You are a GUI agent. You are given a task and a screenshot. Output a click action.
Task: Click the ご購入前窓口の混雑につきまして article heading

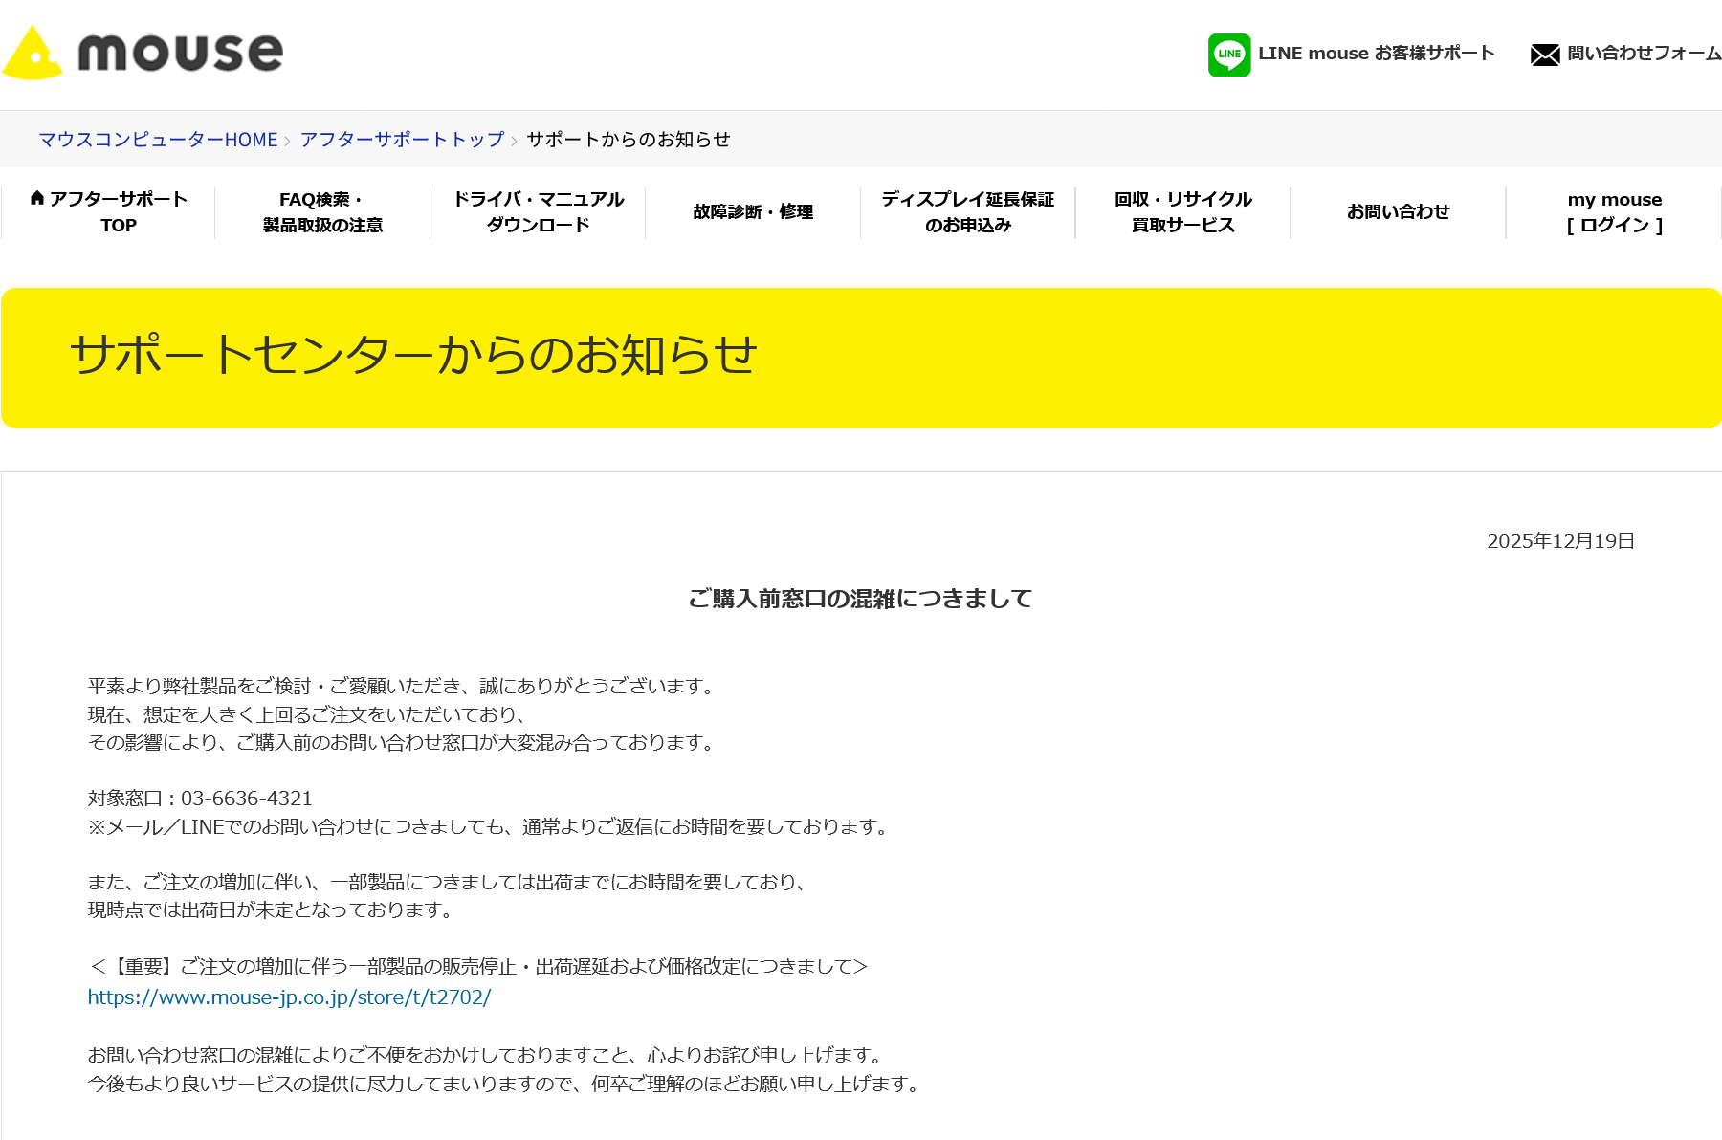(x=860, y=599)
